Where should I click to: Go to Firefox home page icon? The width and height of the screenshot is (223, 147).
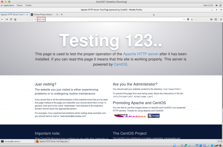(15, 19)
